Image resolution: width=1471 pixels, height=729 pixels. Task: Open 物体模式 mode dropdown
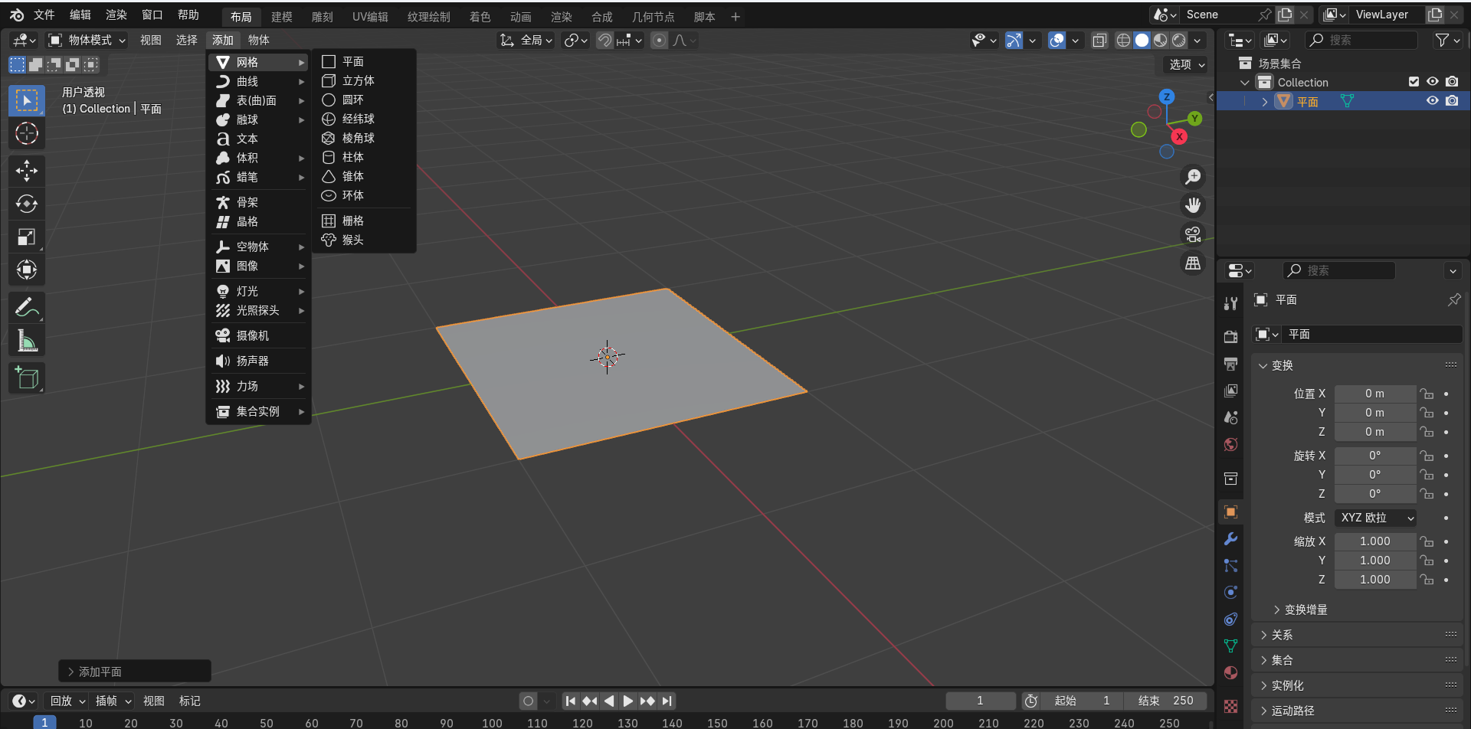[87, 40]
